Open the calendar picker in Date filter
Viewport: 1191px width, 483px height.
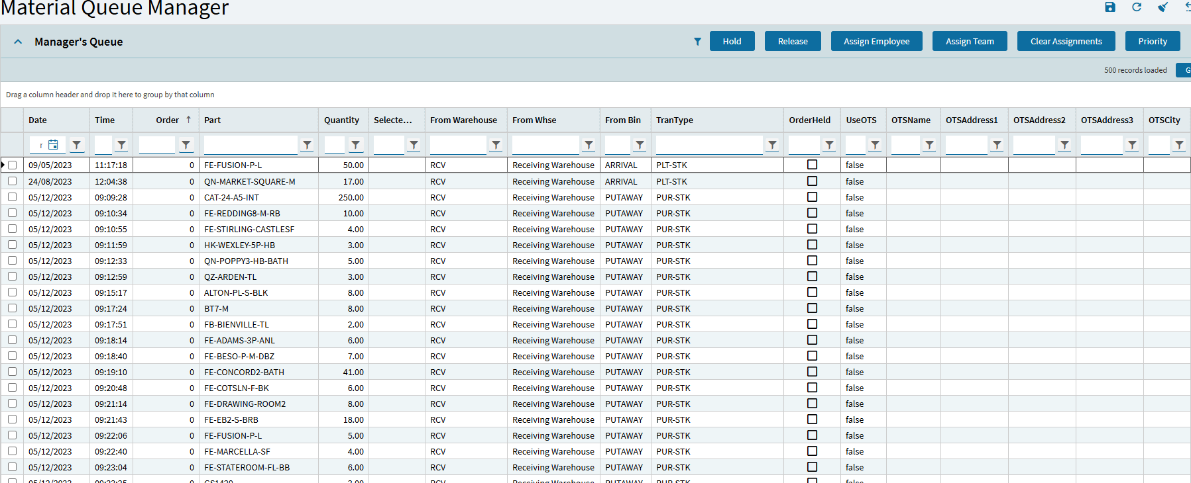pyautogui.click(x=54, y=145)
